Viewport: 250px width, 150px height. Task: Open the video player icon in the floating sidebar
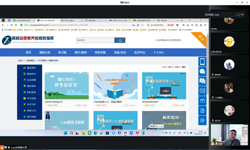(202, 101)
